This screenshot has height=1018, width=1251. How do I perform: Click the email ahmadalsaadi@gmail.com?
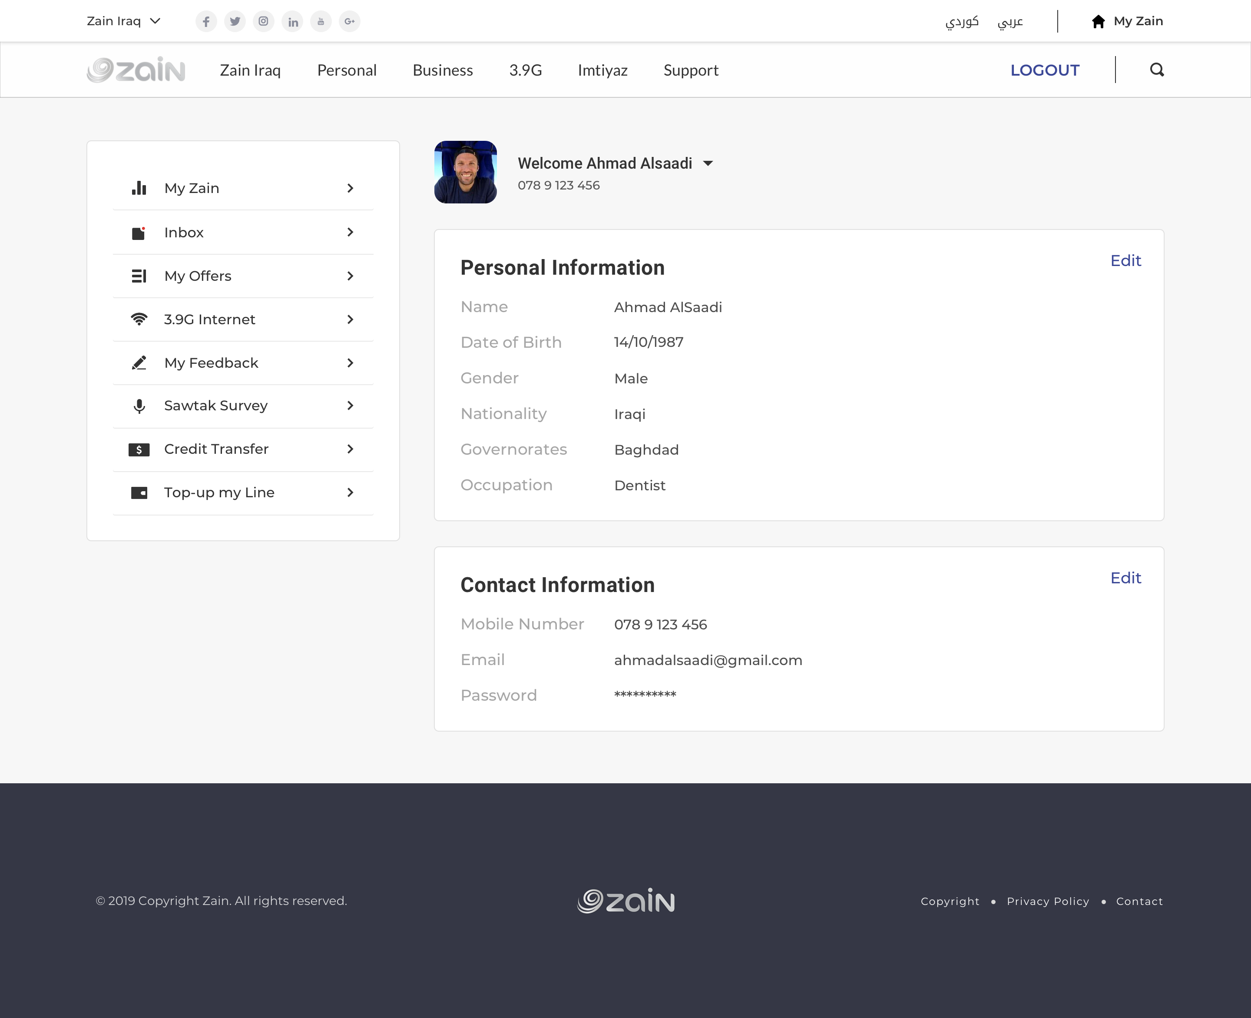pos(708,660)
